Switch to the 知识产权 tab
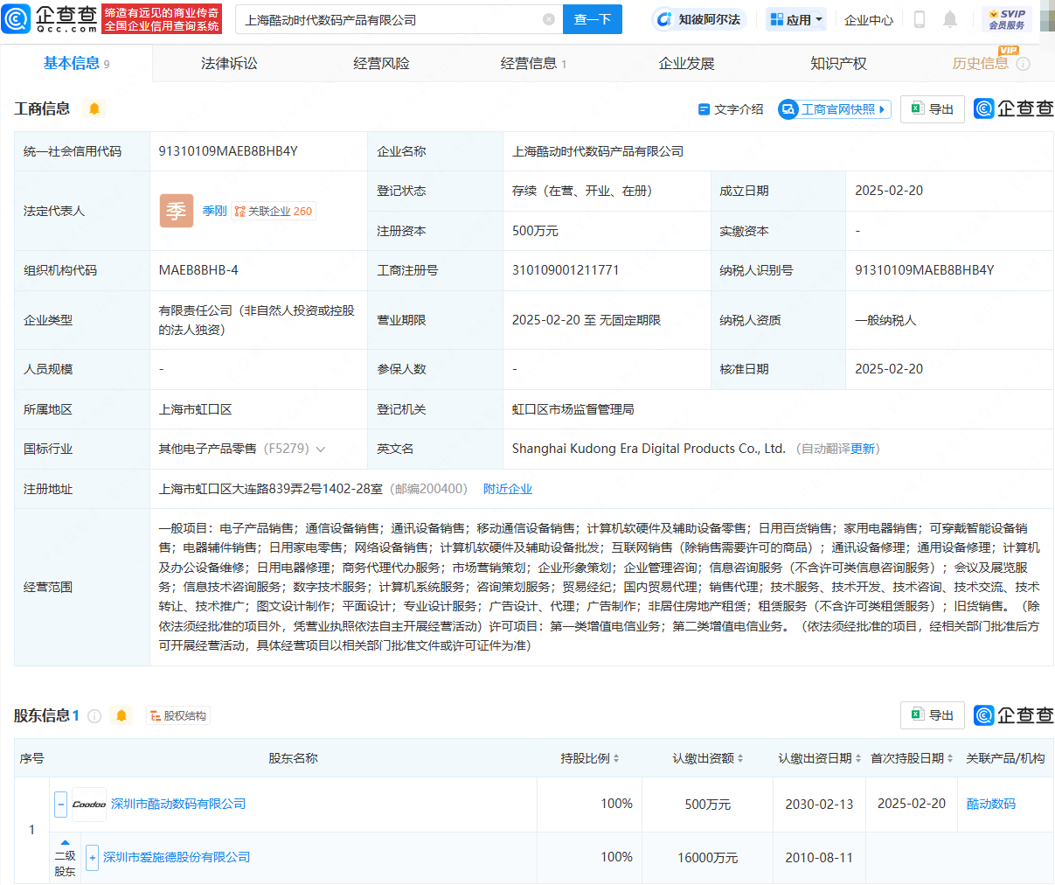The width and height of the screenshot is (1055, 885). coord(838,63)
